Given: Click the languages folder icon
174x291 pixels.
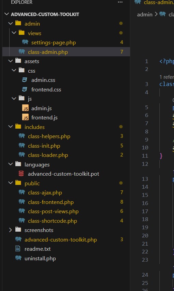Looking at the screenshot, I should pos(18,164).
